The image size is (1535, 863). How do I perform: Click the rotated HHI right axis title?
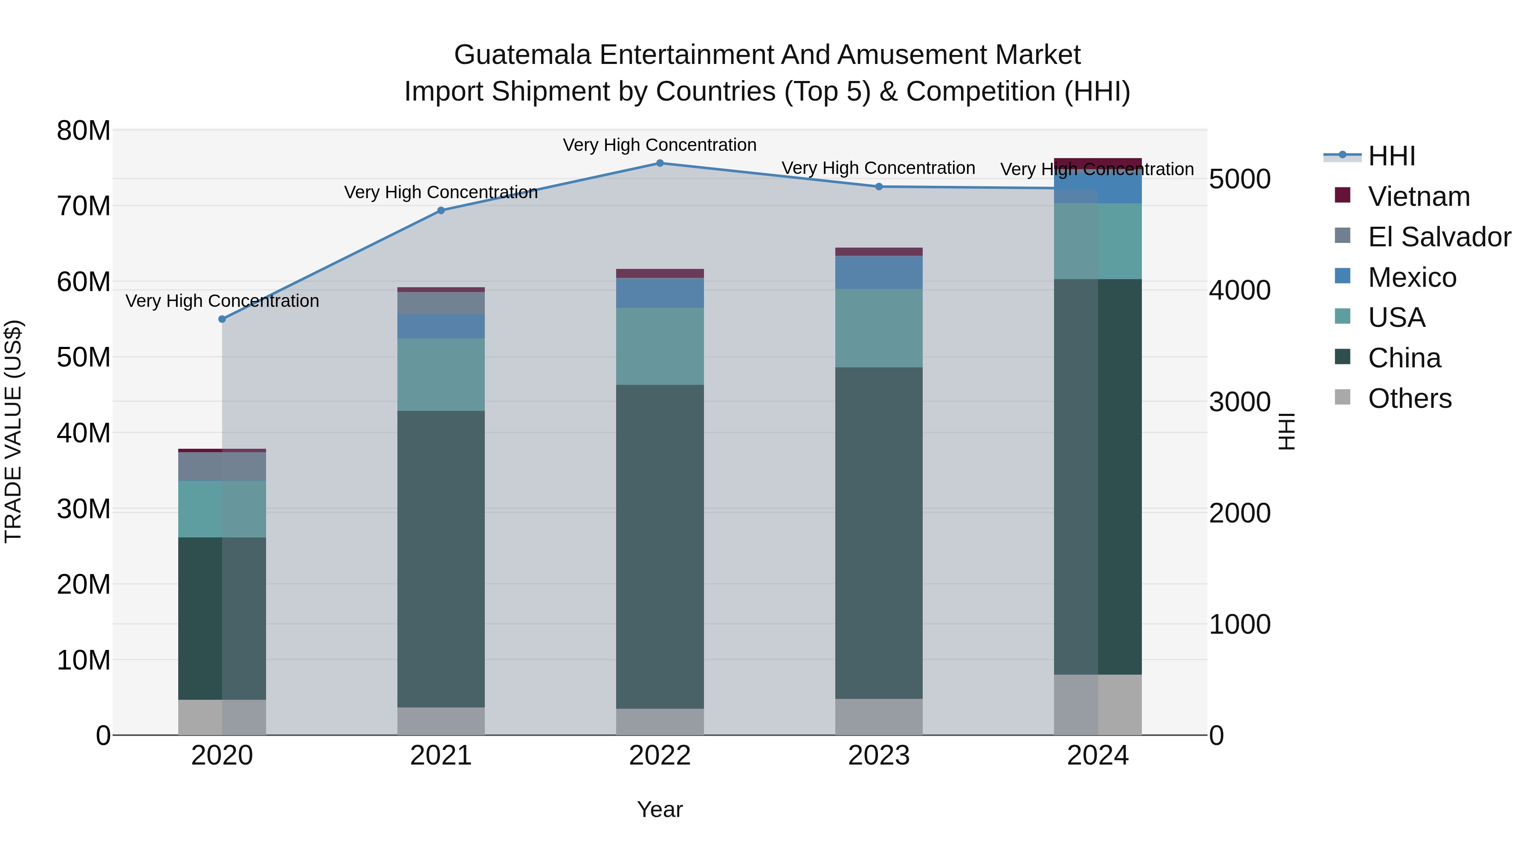1287,431
